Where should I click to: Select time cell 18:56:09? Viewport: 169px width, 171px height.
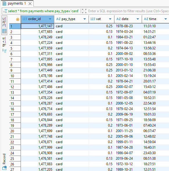(155, 120)
